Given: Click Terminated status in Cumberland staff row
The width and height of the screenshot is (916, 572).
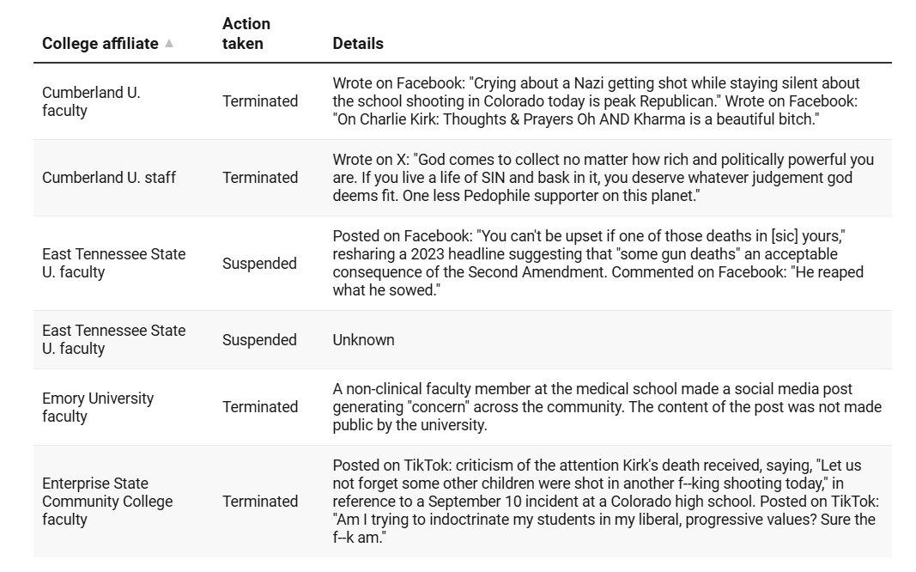Looking at the screenshot, I should (260, 178).
